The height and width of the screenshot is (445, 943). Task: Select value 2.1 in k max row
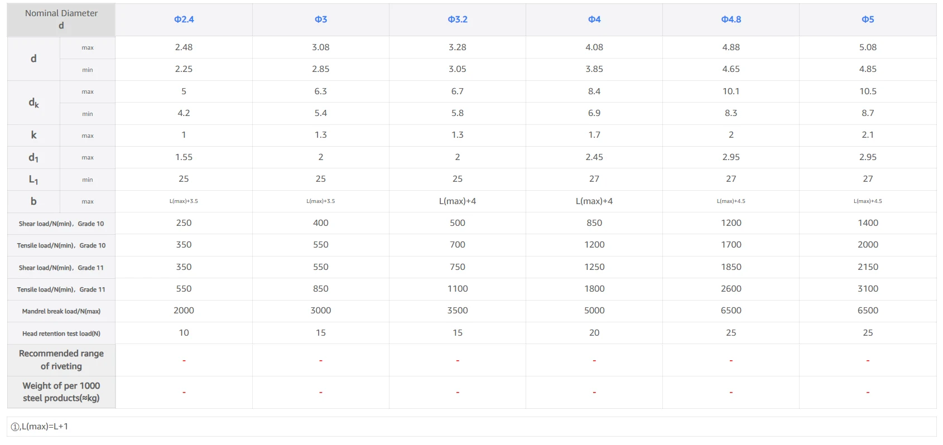(868, 135)
